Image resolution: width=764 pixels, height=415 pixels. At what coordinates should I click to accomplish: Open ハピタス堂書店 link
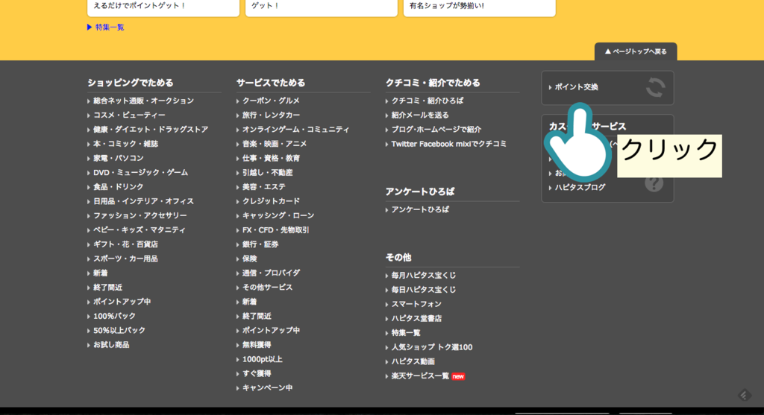(x=416, y=318)
